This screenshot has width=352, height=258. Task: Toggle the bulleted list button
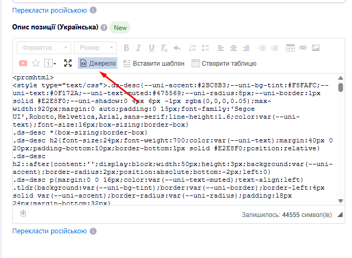click(x=205, y=48)
